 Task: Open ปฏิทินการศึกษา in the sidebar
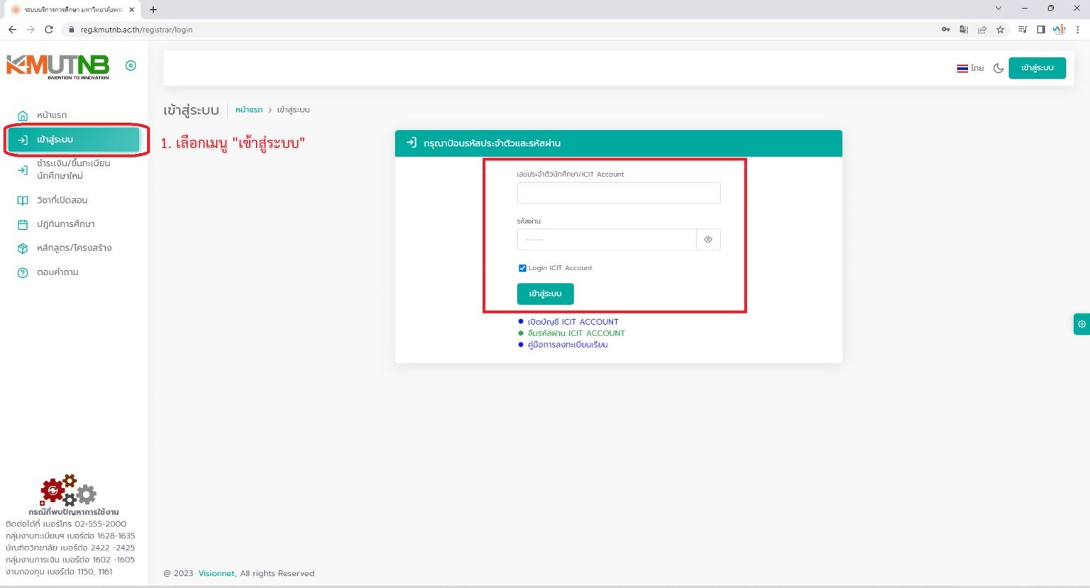(65, 224)
